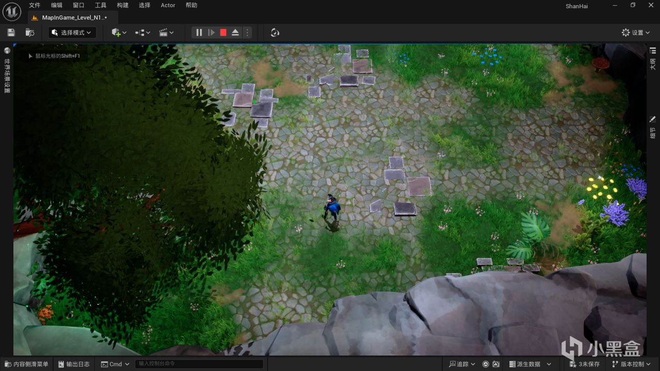Open the 文件 menu
The image size is (660, 371).
(35, 5)
